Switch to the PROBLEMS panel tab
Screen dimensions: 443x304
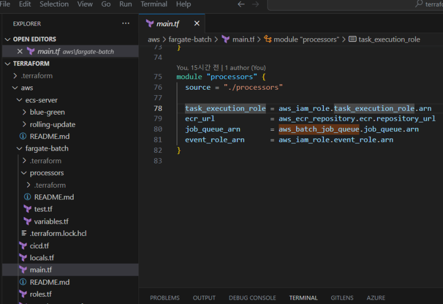(x=164, y=298)
